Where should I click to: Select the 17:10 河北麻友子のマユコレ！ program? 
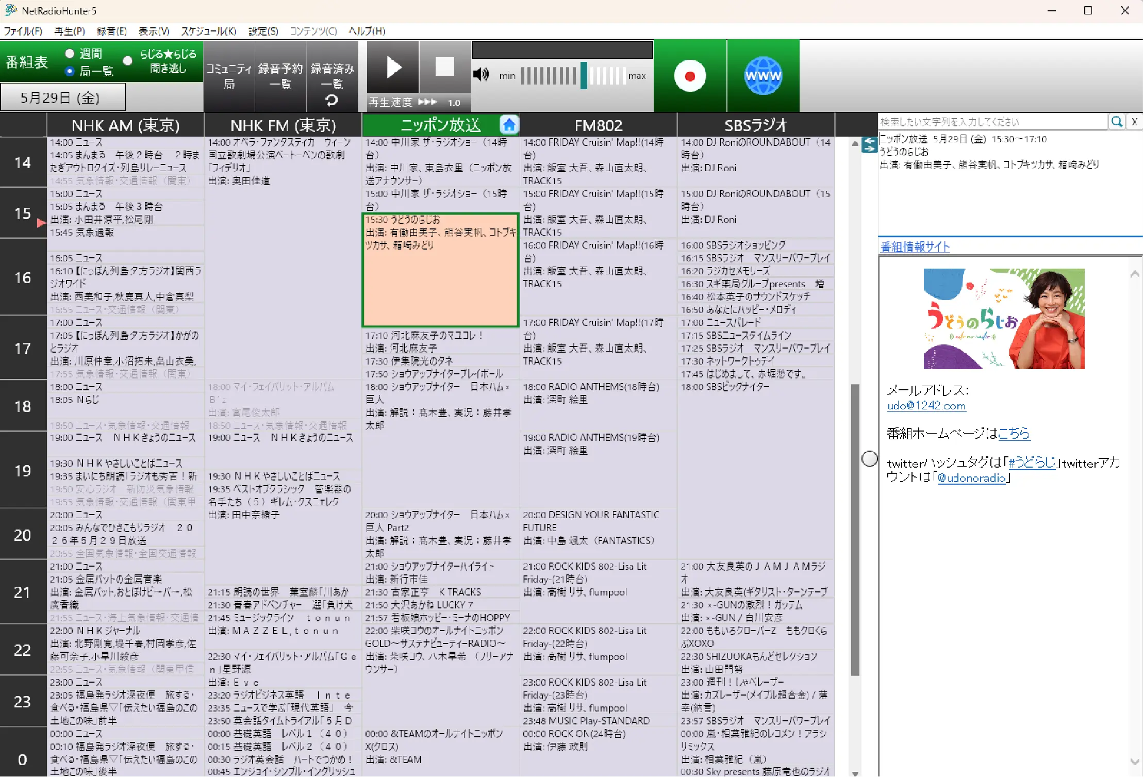click(440, 341)
